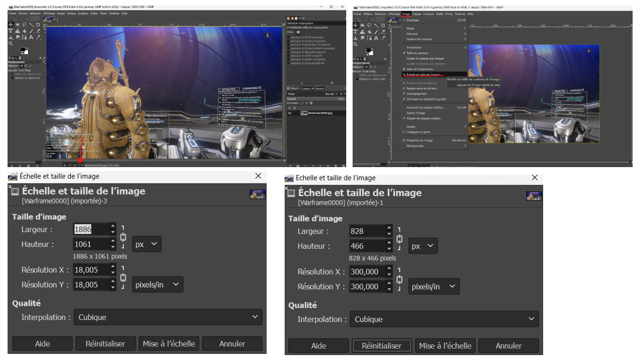The image size is (639, 358).
Task: Select the Paintbrush tool in top-left GIMP window
Action: click(x=31, y=31)
